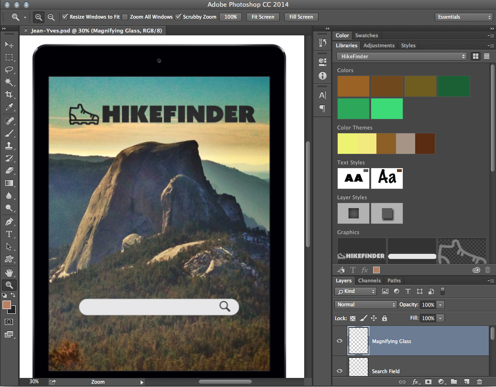Select the Custom Shape tool
Image resolution: width=496 pixels, height=387 pixels.
9,259
